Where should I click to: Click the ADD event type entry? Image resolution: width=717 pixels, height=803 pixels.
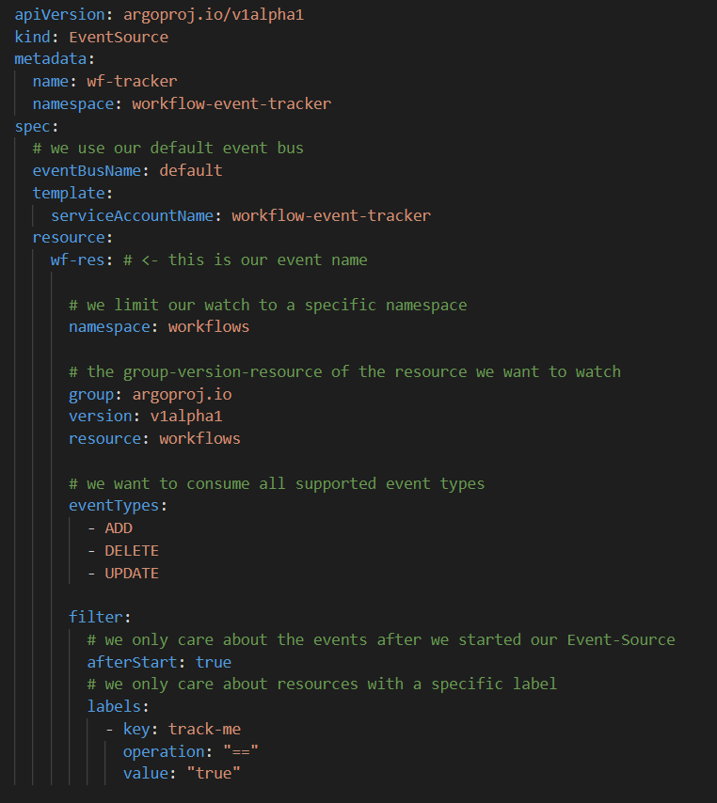119,528
